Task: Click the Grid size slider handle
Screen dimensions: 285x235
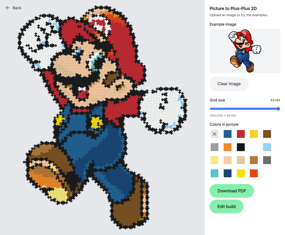Action: click(x=278, y=109)
